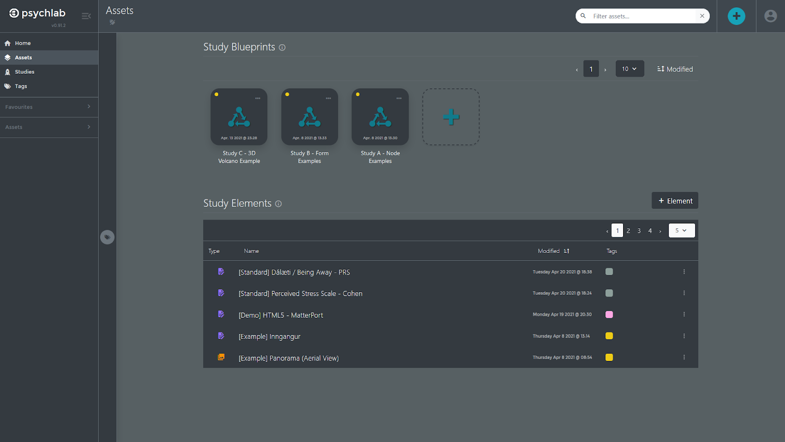This screenshot has height=442, width=785.
Task: Click the options menu on Study C blueprint
Action: pos(259,98)
